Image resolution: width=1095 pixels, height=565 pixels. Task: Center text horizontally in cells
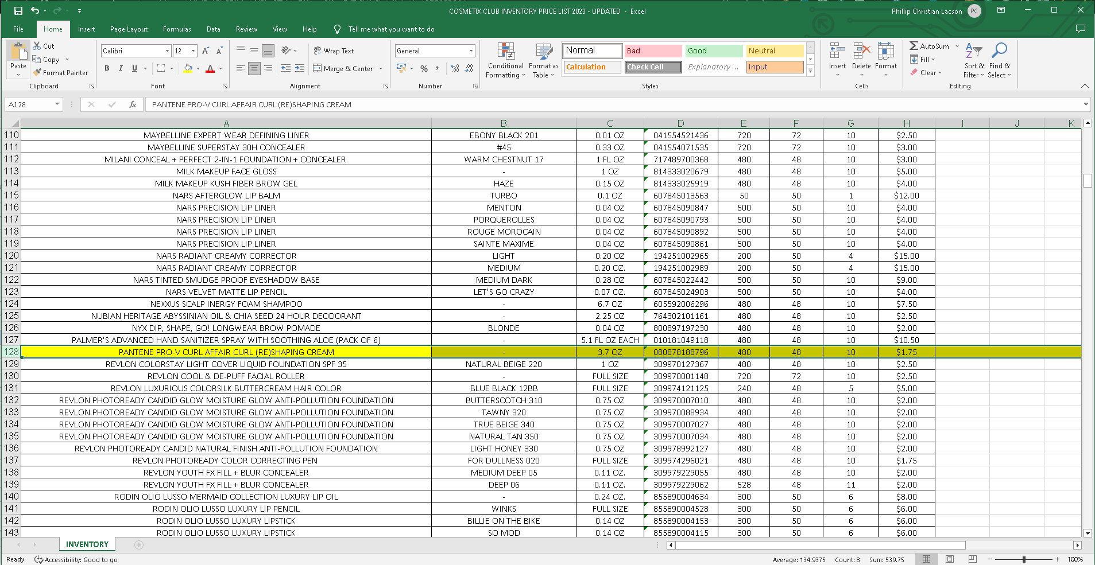tap(254, 68)
